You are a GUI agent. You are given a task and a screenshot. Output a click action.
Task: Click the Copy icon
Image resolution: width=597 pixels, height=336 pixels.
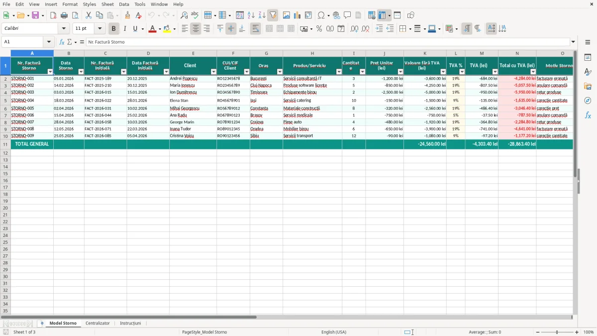coord(99,15)
